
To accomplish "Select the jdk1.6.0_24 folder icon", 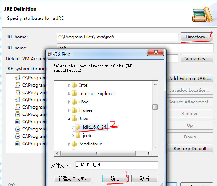I will (x=78, y=127).
